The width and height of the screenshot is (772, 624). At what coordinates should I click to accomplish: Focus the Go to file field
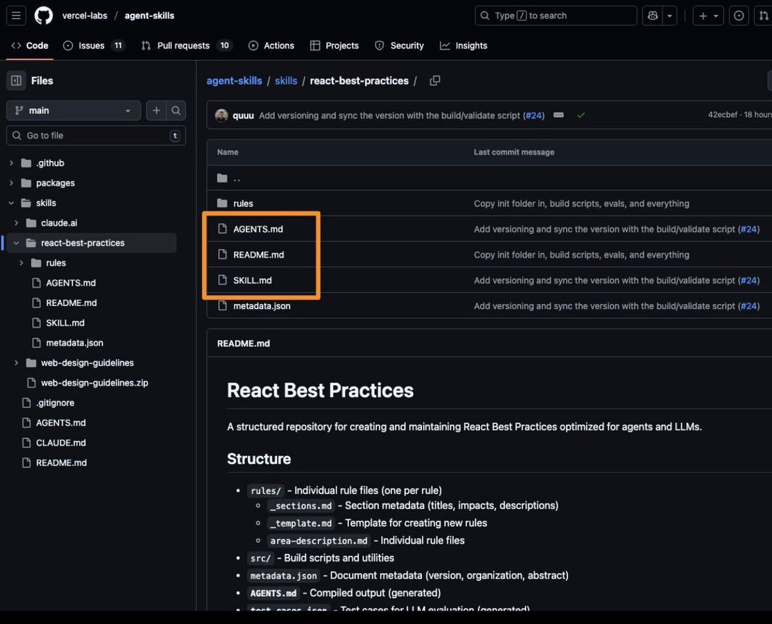pyautogui.click(x=96, y=136)
